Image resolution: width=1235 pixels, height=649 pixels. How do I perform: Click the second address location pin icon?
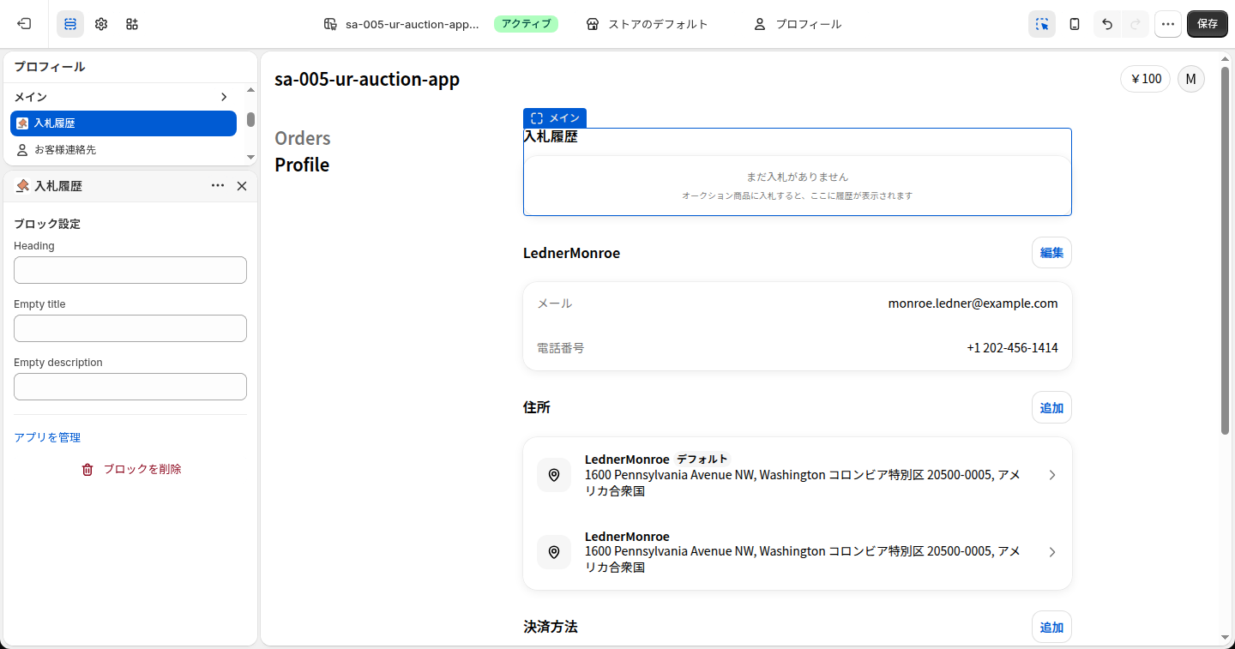pos(554,552)
